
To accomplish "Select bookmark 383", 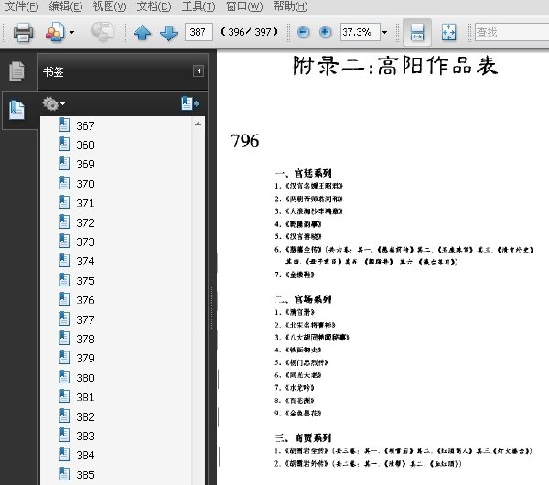I will click(x=85, y=436).
